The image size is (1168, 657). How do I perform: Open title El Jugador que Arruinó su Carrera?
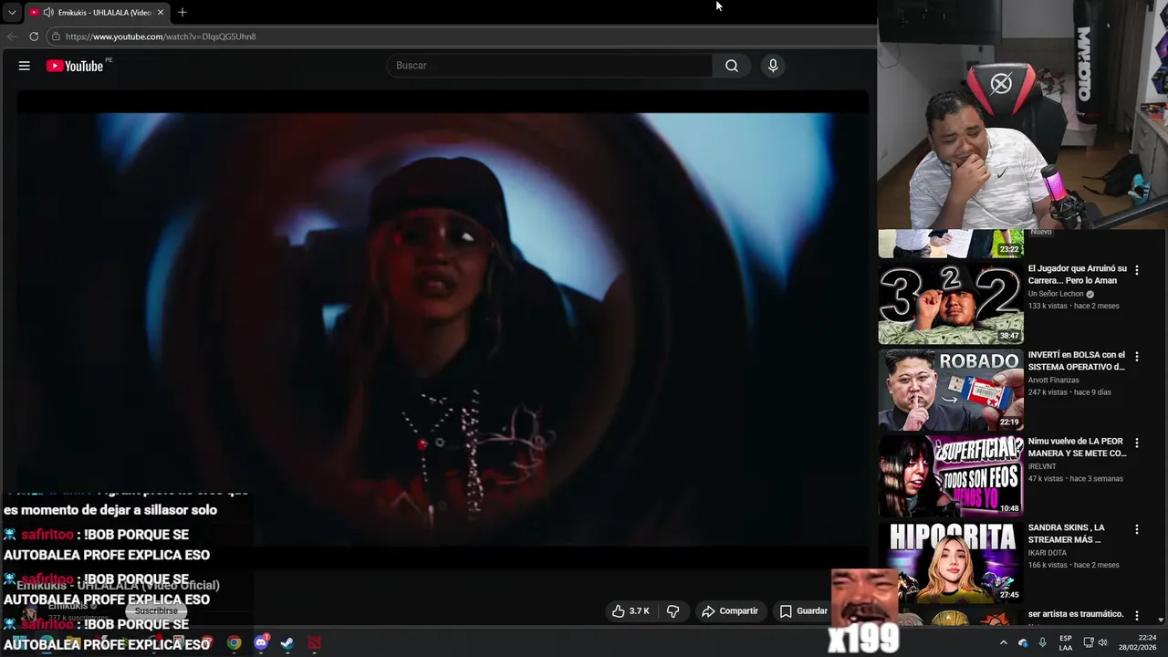(1078, 275)
